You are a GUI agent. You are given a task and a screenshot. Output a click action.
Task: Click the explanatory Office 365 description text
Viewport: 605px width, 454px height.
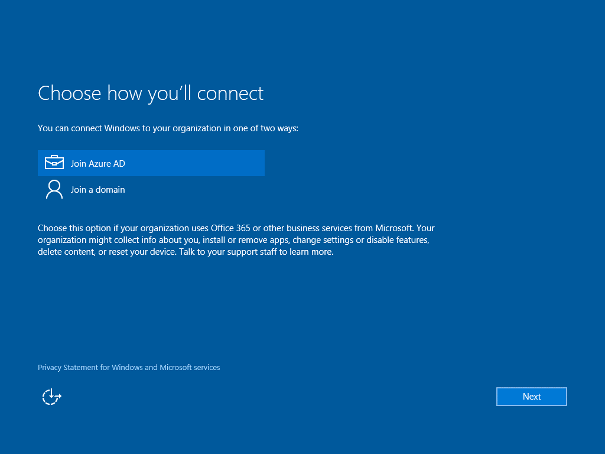236,239
